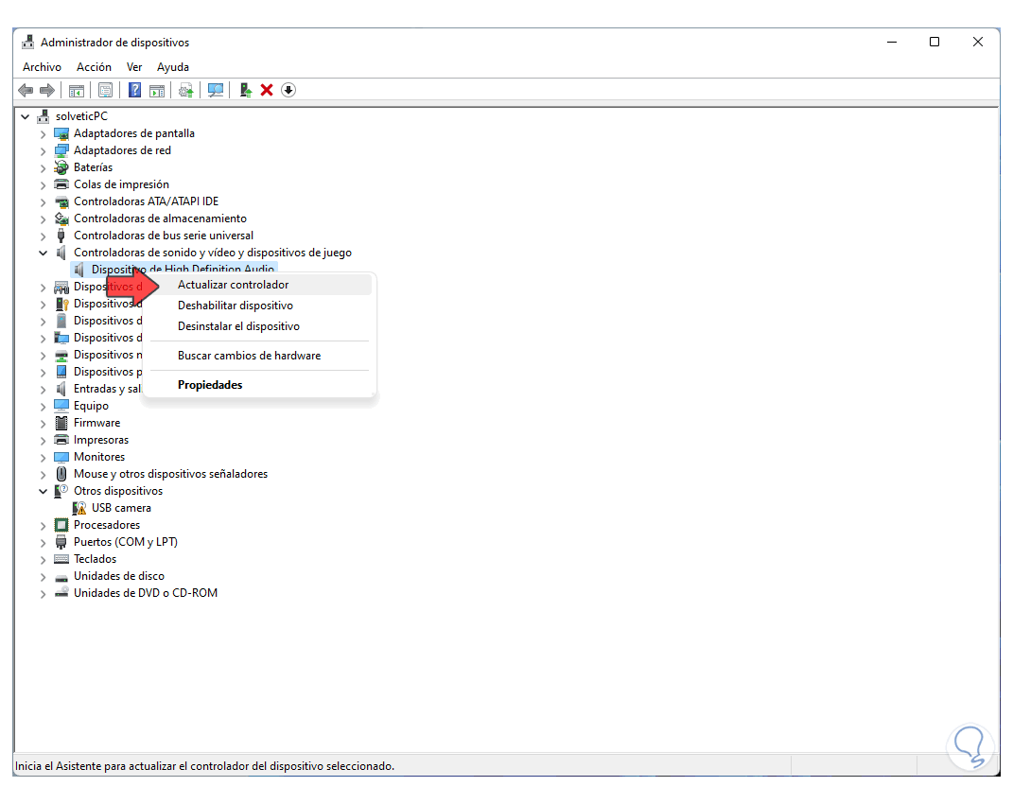The height and width of the screenshot is (804, 1013).
Task: Select the Procesadores label
Action: point(107,525)
